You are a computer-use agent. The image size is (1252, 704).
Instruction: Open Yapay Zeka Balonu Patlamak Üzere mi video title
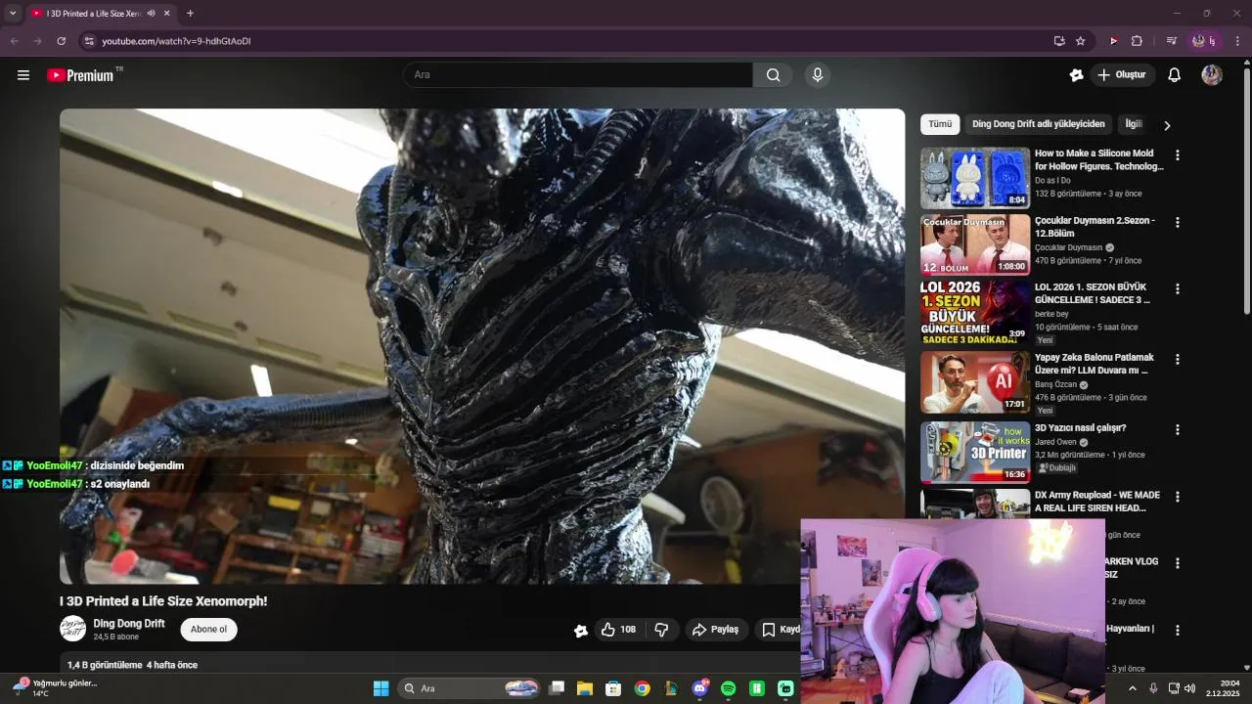click(x=1095, y=364)
